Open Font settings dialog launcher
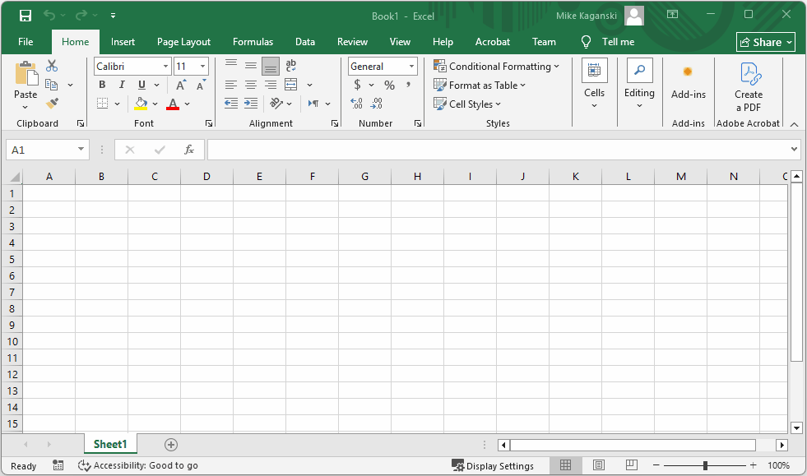This screenshot has height=476, width=807. coord(208,123)
